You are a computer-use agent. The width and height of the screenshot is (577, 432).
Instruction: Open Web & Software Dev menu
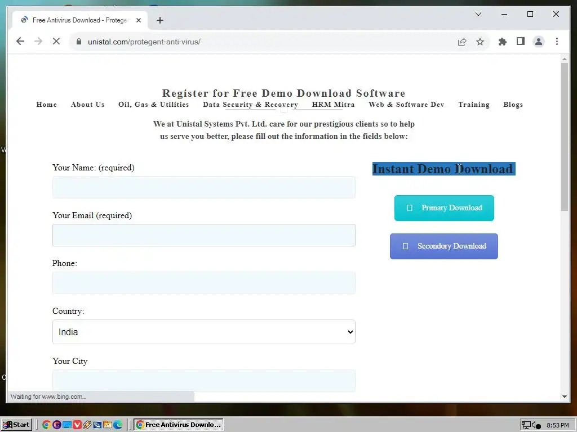point(406,104)
